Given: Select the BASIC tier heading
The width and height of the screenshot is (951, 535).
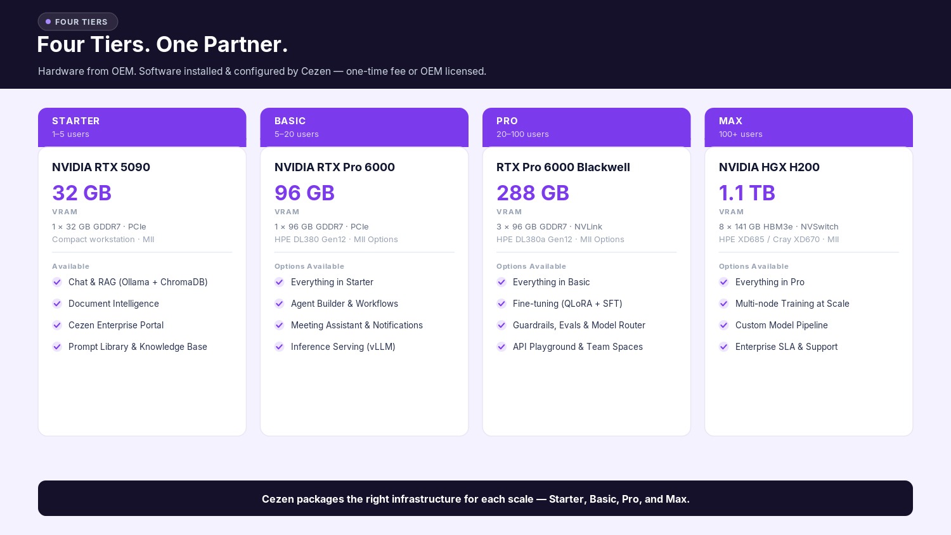Looking at the screenshot, I should click(x=290, y=121).
